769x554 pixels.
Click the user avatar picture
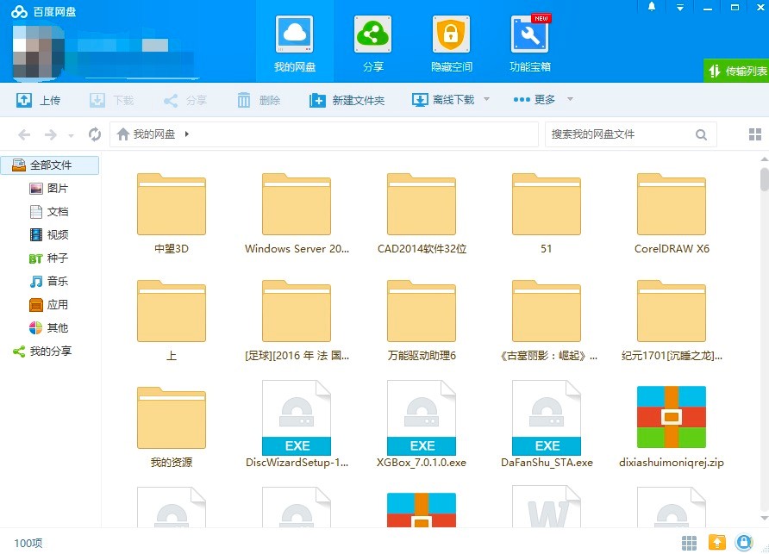(38, 52)
